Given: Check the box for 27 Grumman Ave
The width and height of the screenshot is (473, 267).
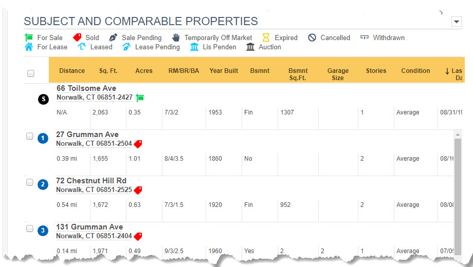Looking at the screenshot, I should click(x=30, y=136).
